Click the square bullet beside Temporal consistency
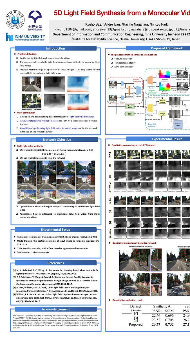 (112, 63)
